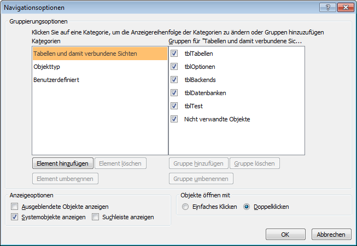357x246 pixels.
Task: Select the tblTest group label
Action: click(x=194, y=106)
